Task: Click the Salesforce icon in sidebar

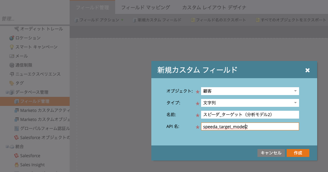Action: [x=17, y=156]
